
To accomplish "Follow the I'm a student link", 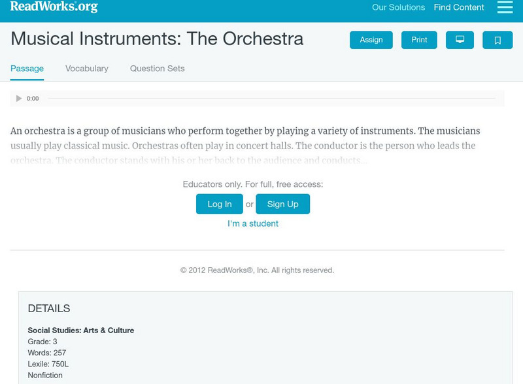I will pos(253,223).
